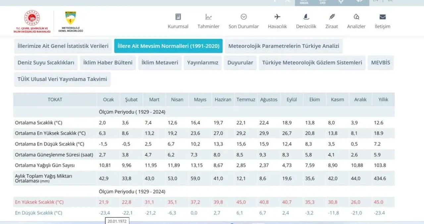Select İllerimize Ait Genel İstatistik Verileri tab
Screen dimensions: 424x224
62,46
